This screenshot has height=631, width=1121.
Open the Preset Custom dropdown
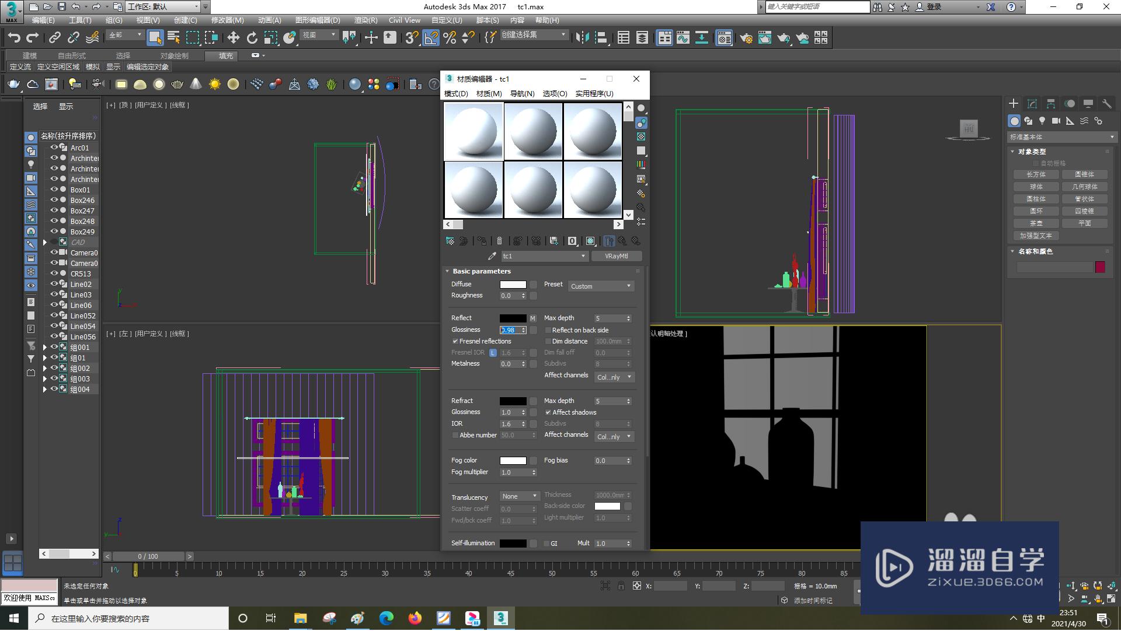coord(601,286)
